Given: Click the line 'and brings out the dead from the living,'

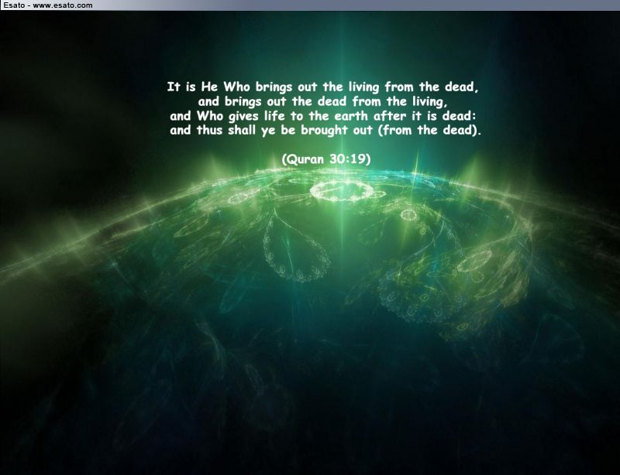Looking at the screenshot, I should click(322, 101).
